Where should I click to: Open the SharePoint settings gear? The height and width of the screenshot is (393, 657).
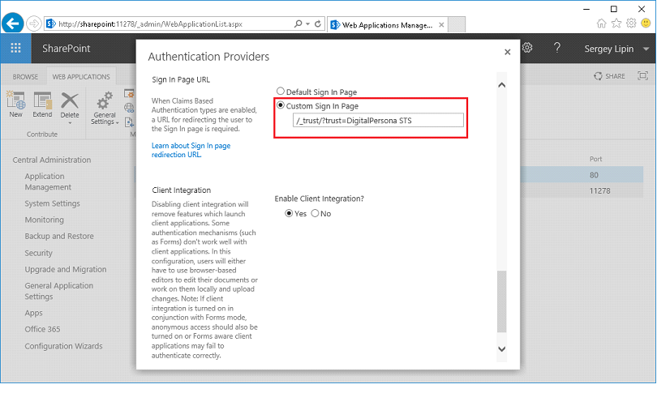point(526,49)
